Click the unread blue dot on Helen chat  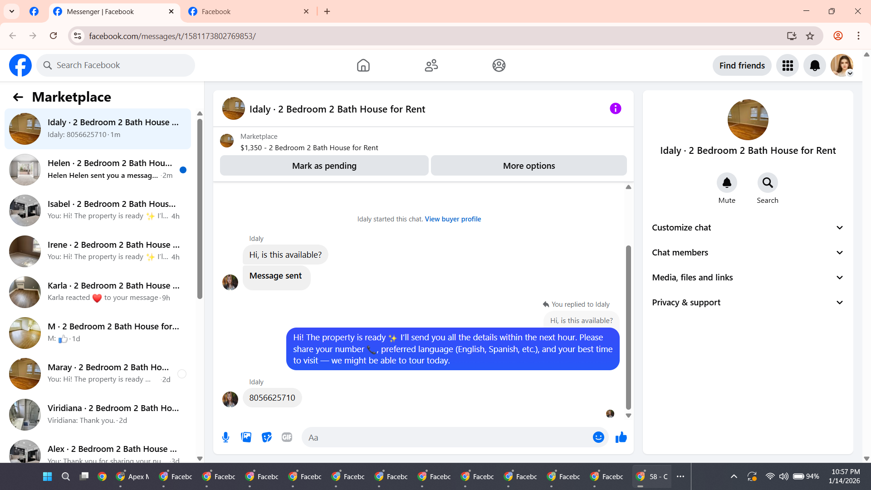183,170
